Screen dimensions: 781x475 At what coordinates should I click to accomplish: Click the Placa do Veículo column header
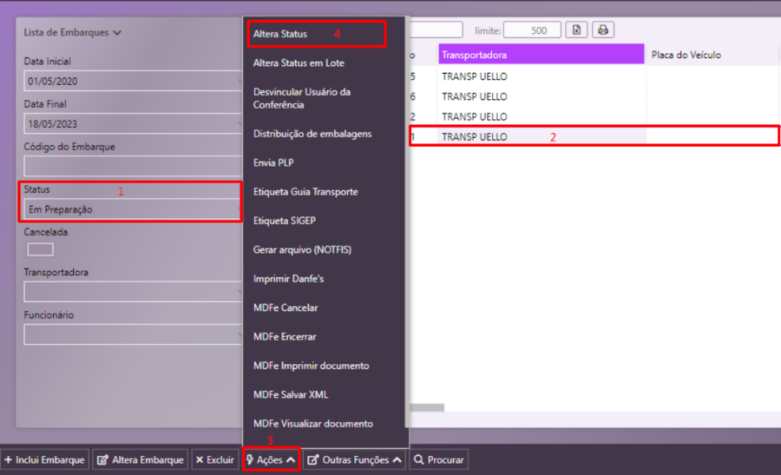click(712, 55)
